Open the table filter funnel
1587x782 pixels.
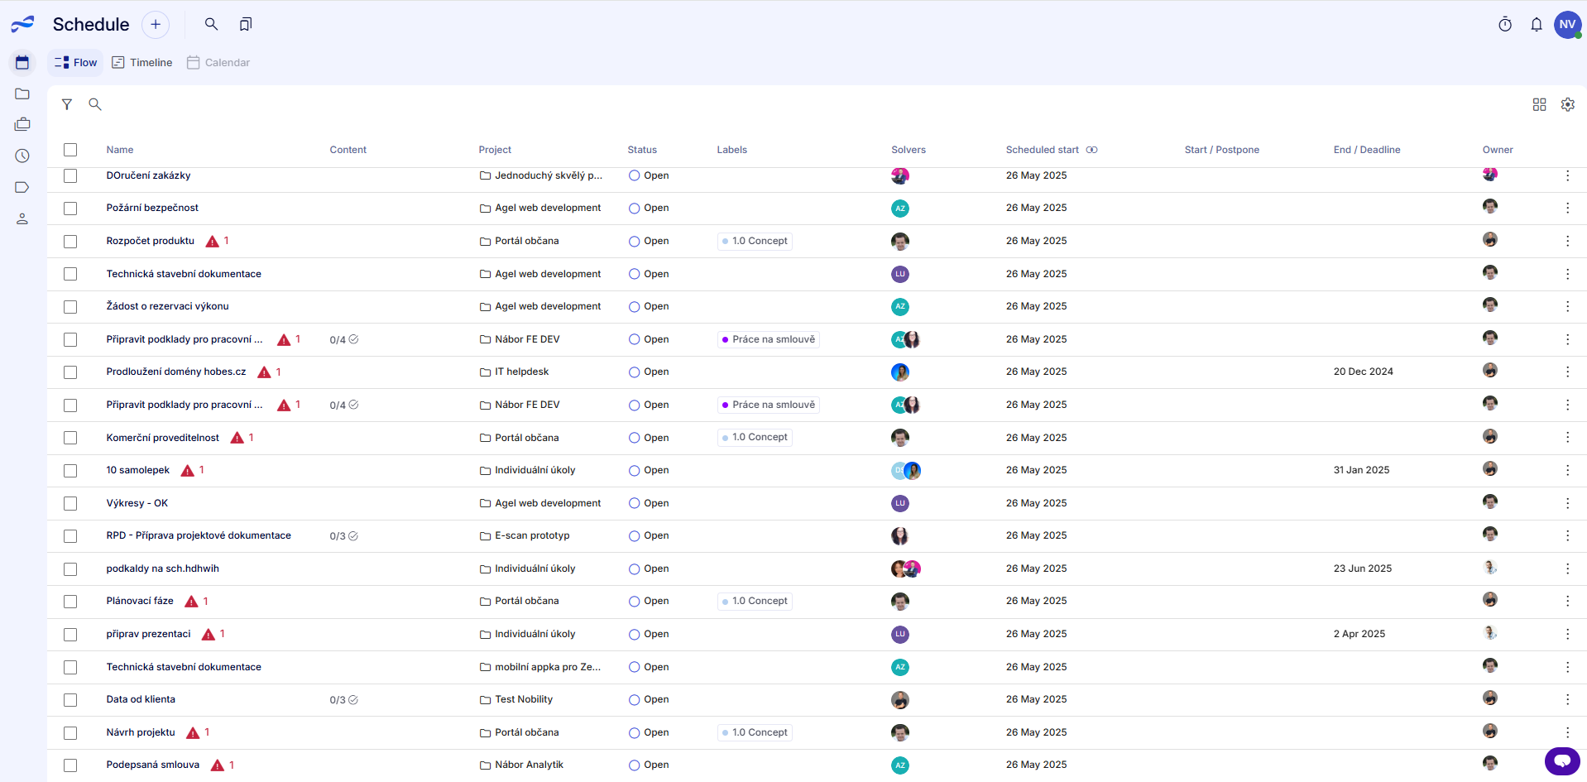pyautogui.click(x=67, y=104)
